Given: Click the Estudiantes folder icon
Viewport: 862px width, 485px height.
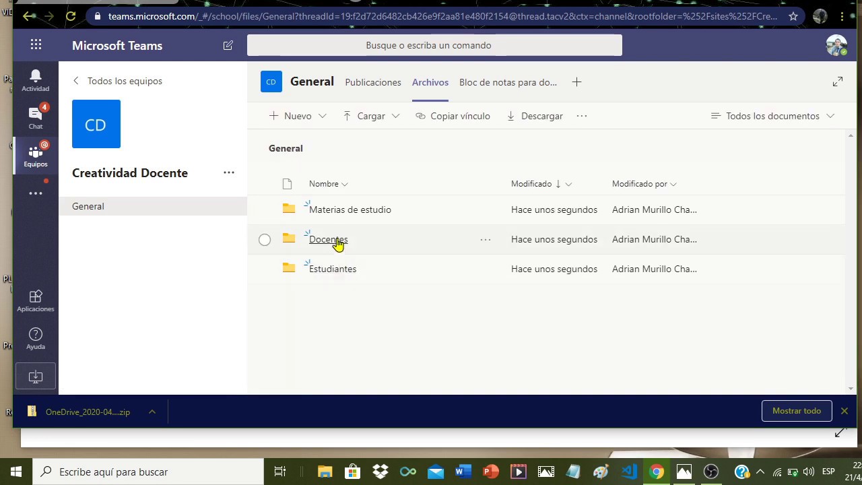Looking at the screenshot, I should click(x=289, y=268).
